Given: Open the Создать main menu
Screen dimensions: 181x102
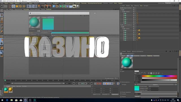Looking at the screenshot, I should 11,3.
